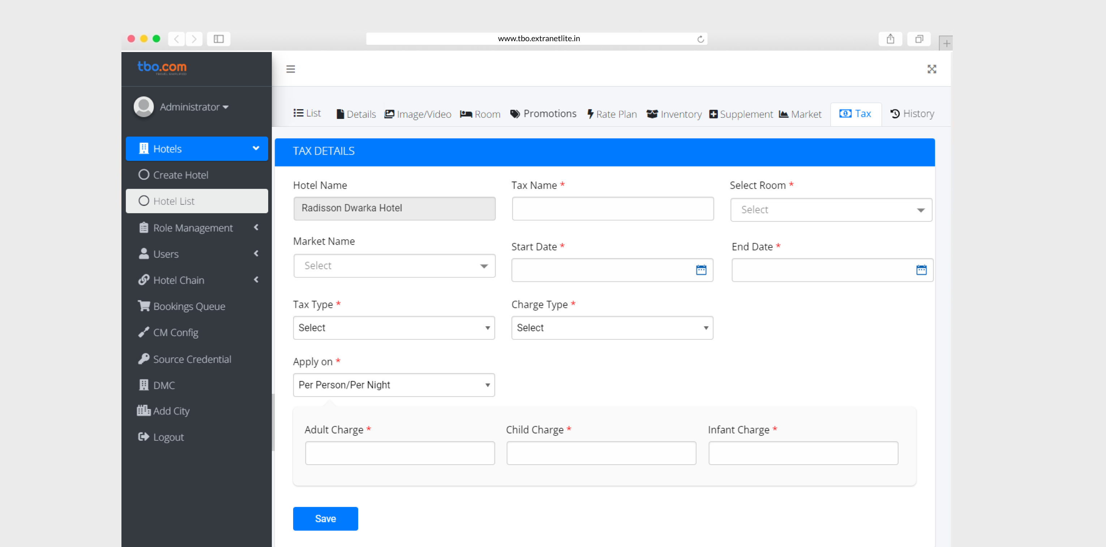This screenshot has height=547, width=1106.
Task: Switch to the Inventory tab
Action: click(674, 114)
